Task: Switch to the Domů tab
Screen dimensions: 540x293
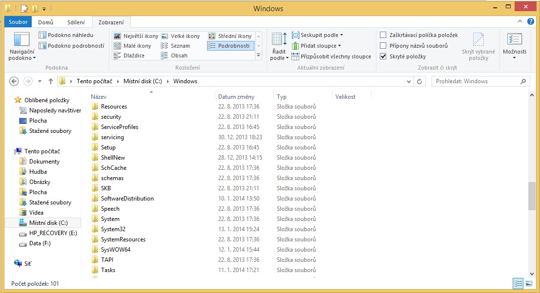Action: (x=45, y=22)
